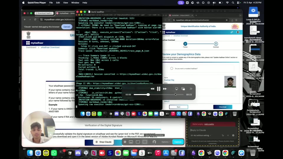Open Music from the bottom Dock
Screen dimensions: 283x159
tap(158, 153)
